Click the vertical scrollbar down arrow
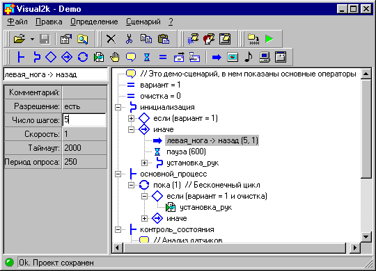376x271 pixels. click(x=366, y=237)
